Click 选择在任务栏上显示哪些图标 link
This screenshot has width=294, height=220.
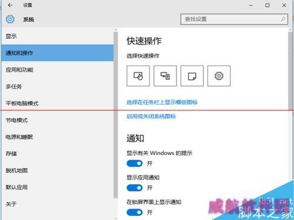162,102
